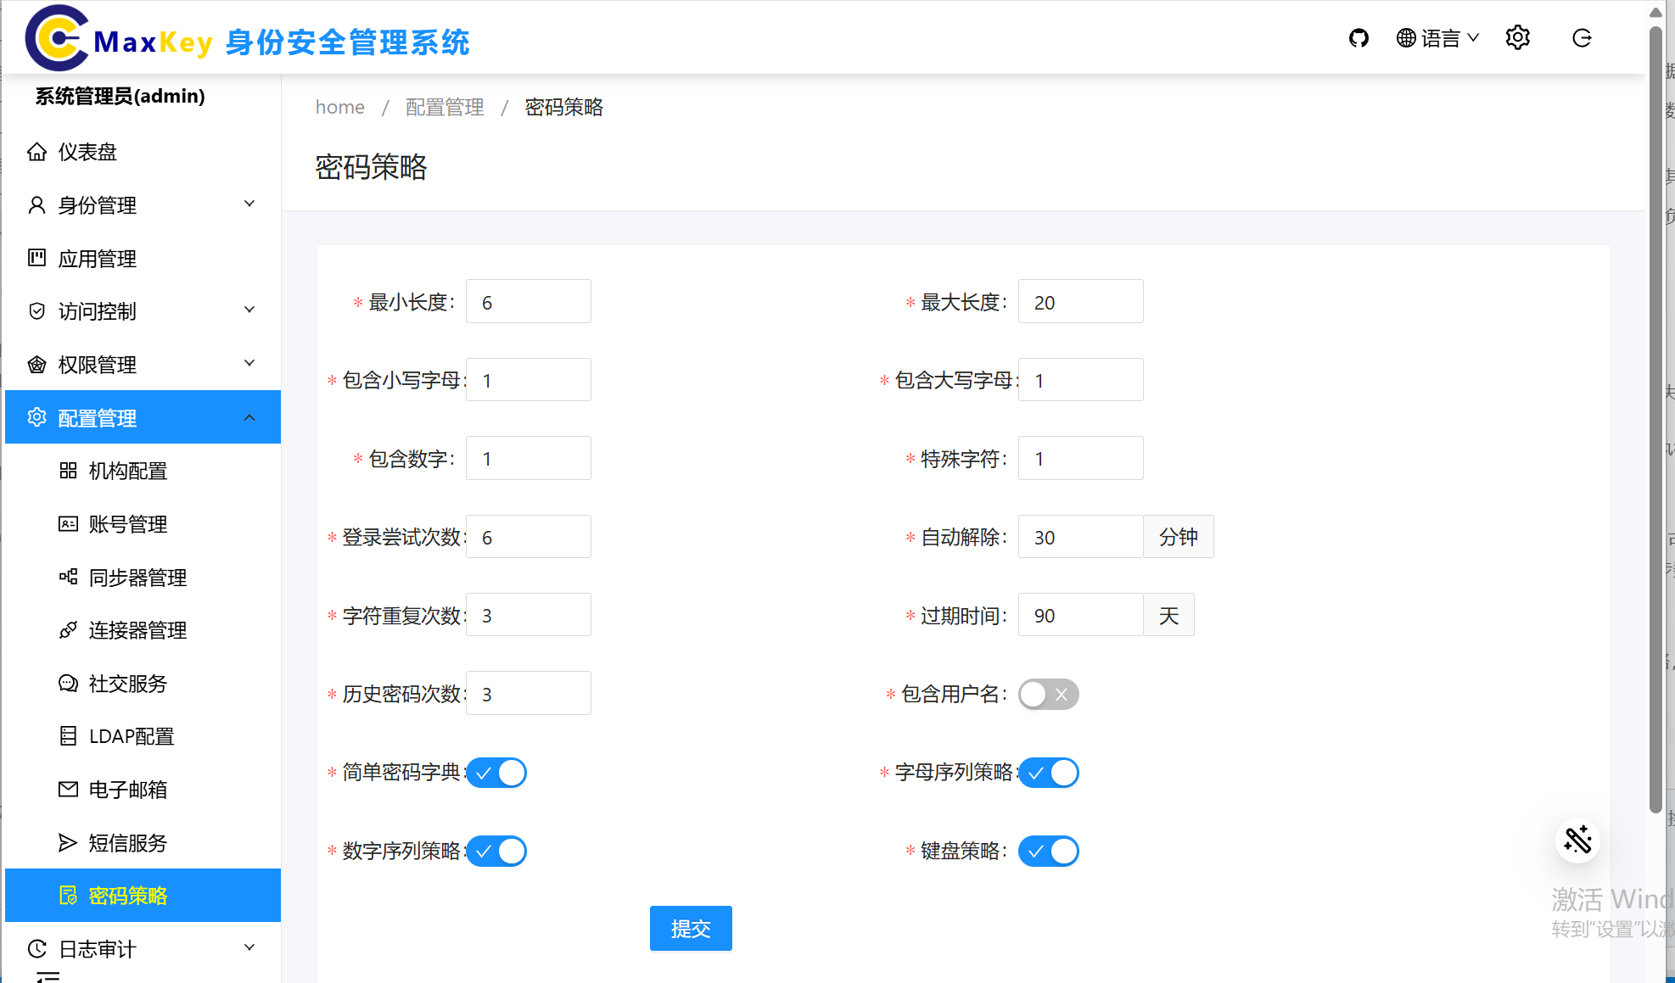Expand the 身份管理 menu section
1675x983 pixels.
96,204
